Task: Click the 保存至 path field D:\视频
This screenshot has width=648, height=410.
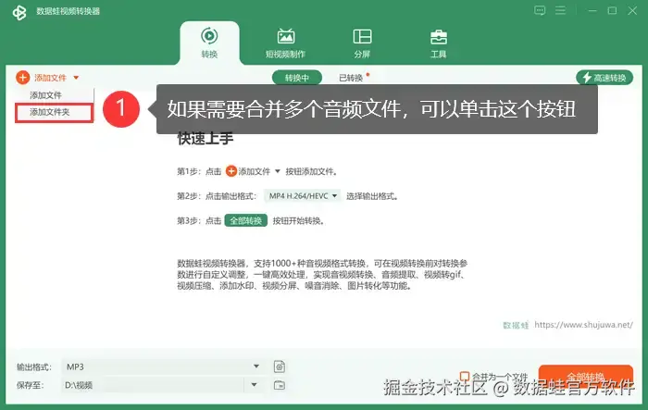Action: coord(152,385)
